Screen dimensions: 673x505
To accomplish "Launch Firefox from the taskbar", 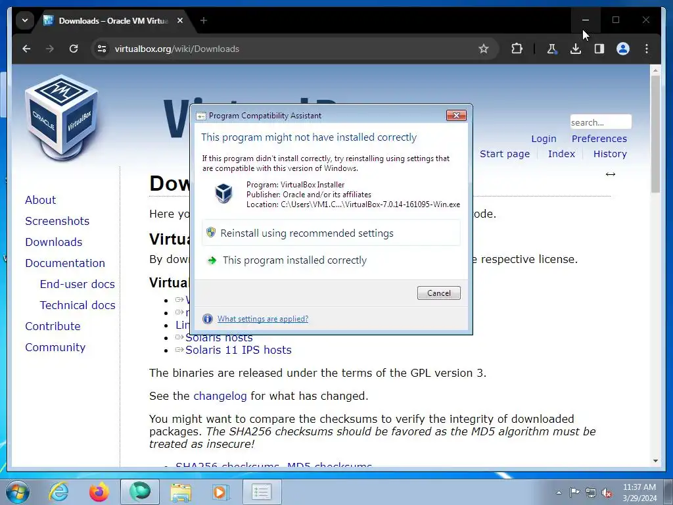I will point(99,492).
